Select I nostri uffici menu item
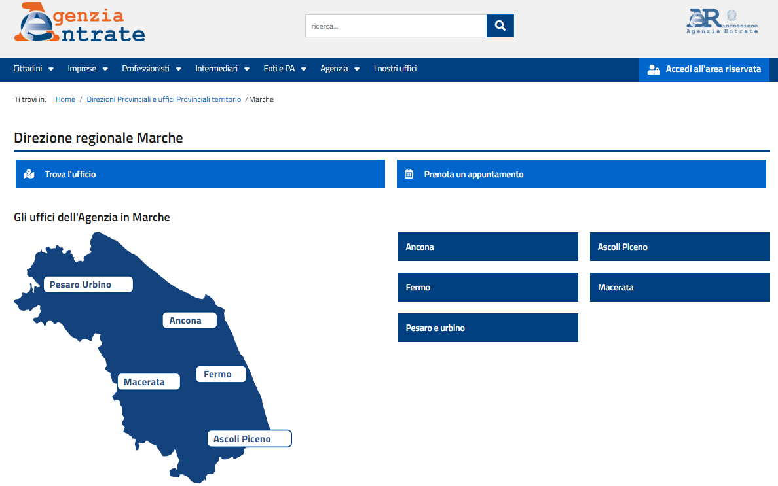Image resolution: width=778 pixels, height=486 pixels. click(395, 69)
